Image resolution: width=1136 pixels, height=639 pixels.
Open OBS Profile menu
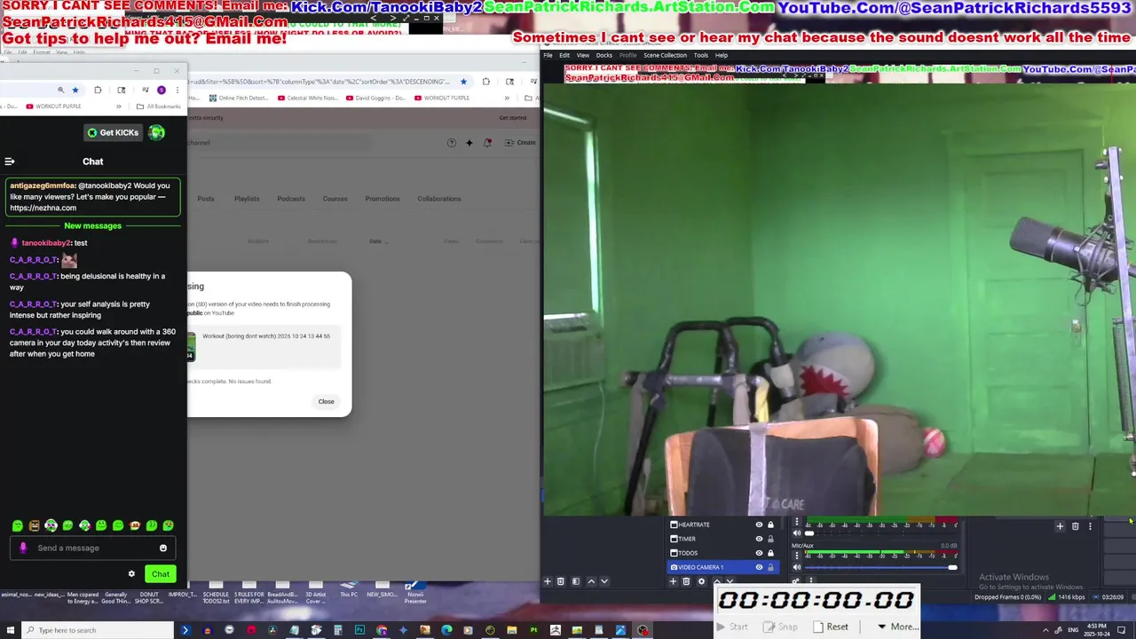tap(627, 55)
